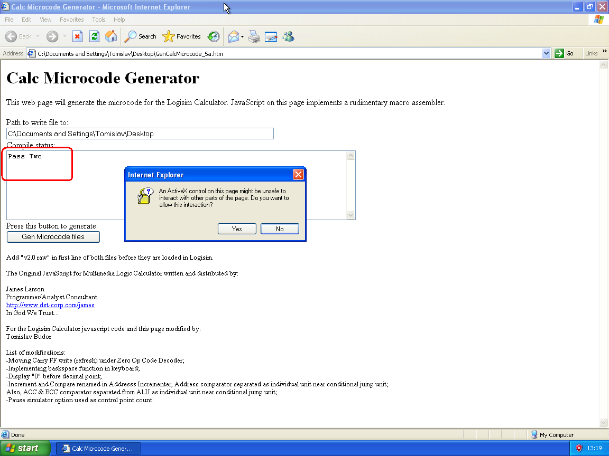Click the Tomislav Budor text
Image resolution: width=609 pixels, height=456 pixels.
[29, 337]
